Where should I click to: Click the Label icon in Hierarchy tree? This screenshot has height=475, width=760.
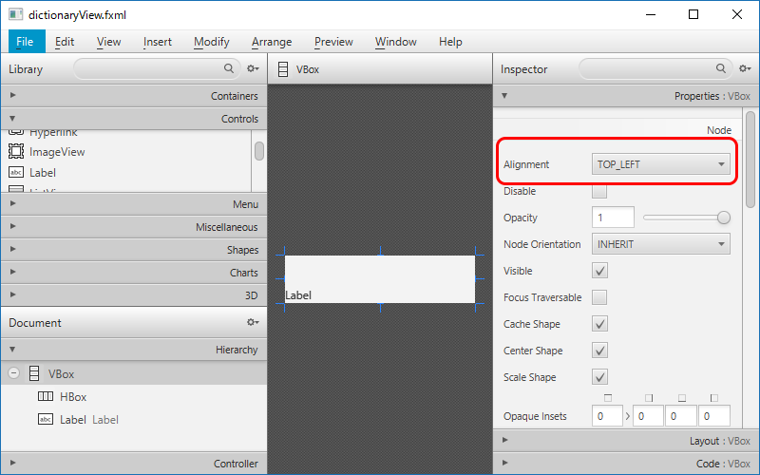point(45,419)
